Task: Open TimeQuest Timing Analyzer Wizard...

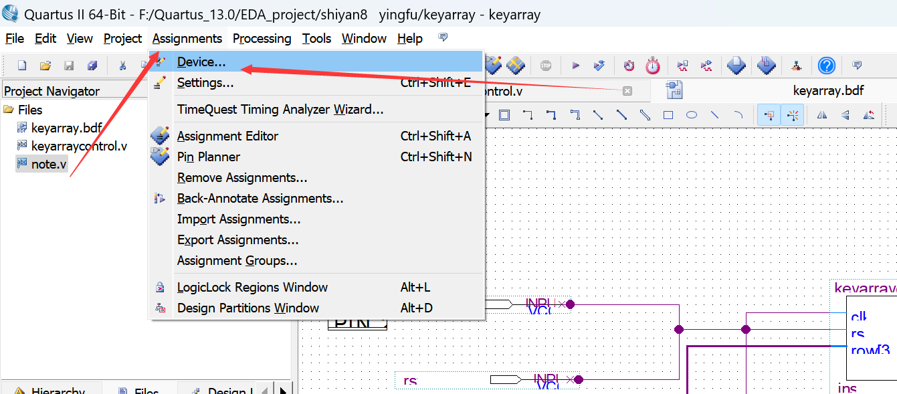Action: point(316,109)
